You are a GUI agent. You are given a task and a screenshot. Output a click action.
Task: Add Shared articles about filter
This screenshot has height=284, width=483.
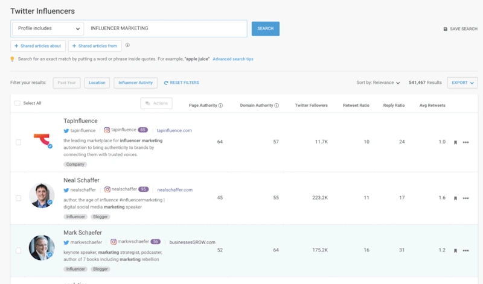pyautogui.click(x=38, y=46)
